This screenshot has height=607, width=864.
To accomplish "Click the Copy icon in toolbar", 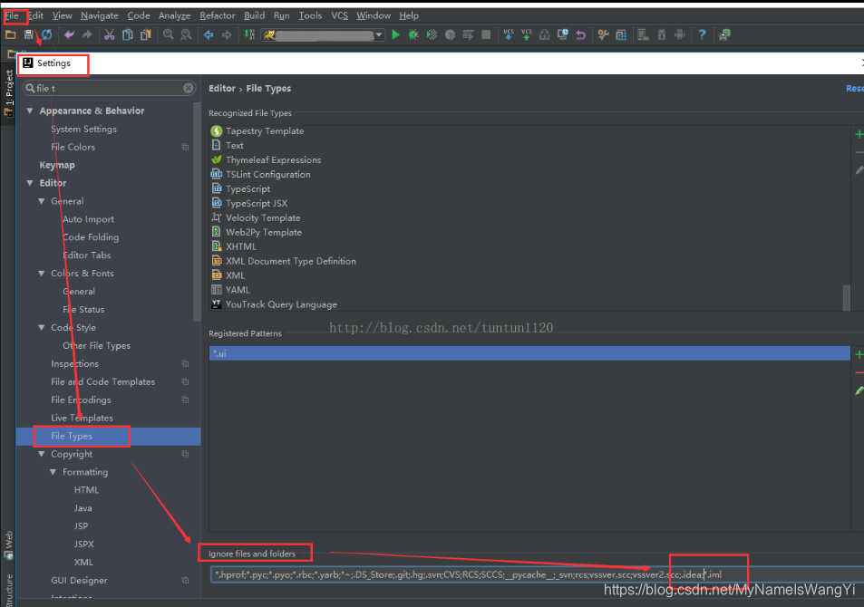I will [127, 34].
